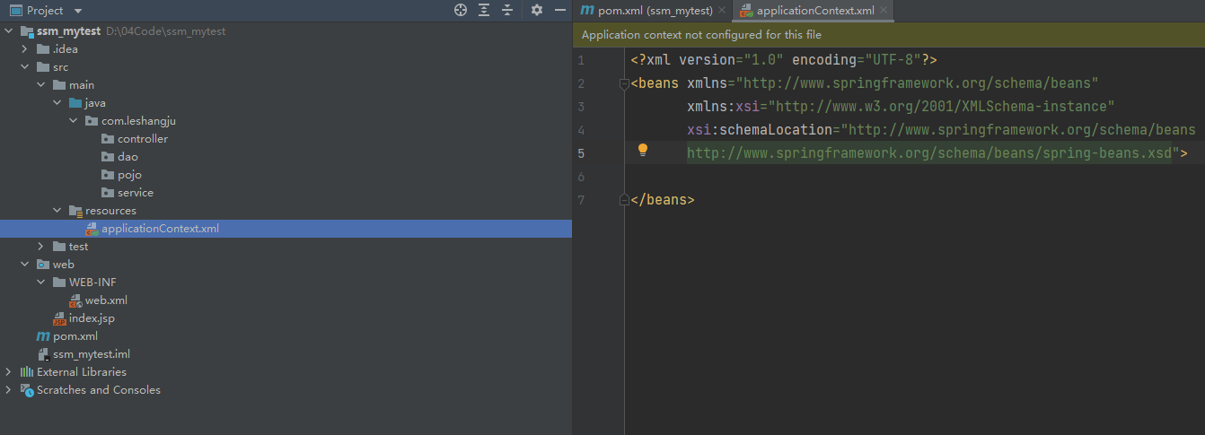Click the closing </beans> tag

tap(663, 200)
